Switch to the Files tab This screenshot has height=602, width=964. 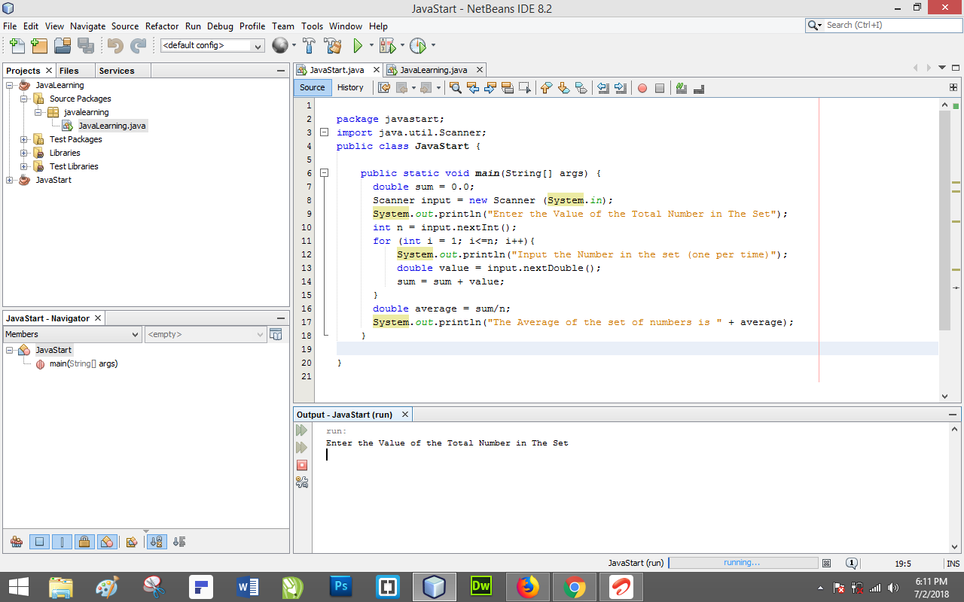69,70
